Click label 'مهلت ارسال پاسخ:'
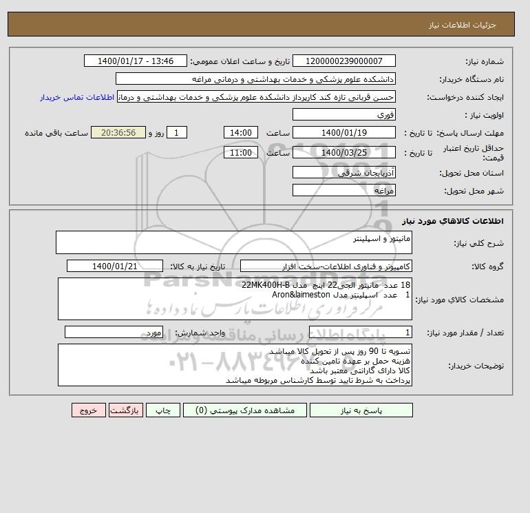 tap(470, 133)
